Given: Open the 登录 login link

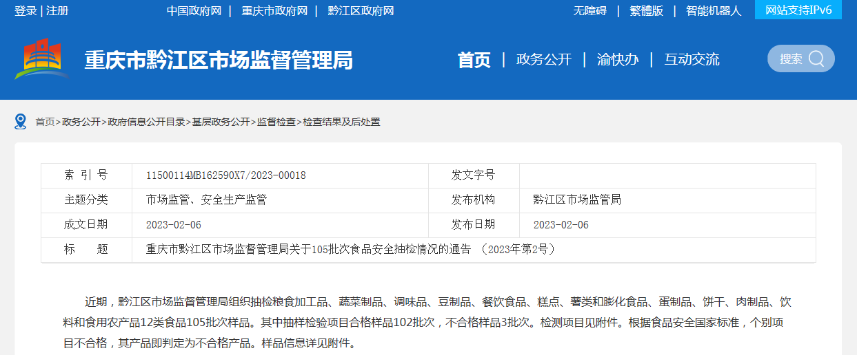Looking at the screenshot, I should (26, 11).
